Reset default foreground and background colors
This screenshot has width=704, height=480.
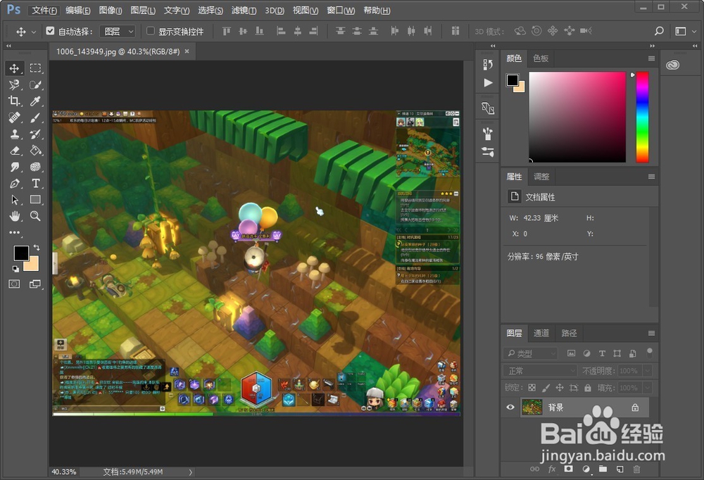pos(15,269)
